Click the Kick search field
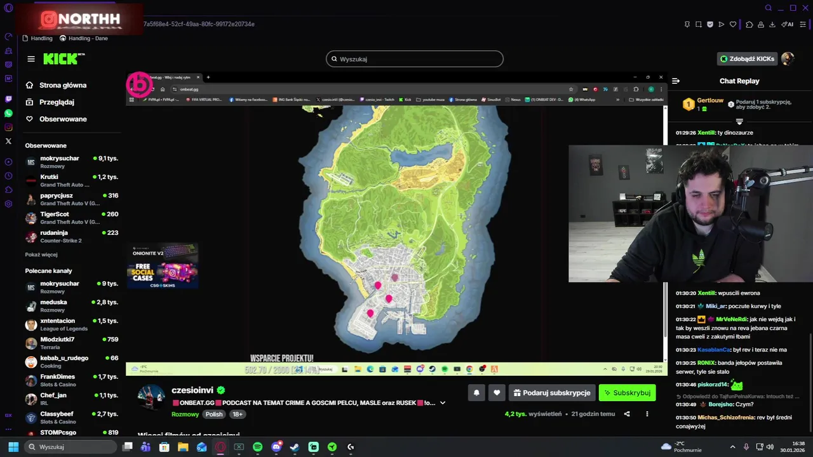The width and height of the screenshot is (813, 457). click(x=415, y=59)
